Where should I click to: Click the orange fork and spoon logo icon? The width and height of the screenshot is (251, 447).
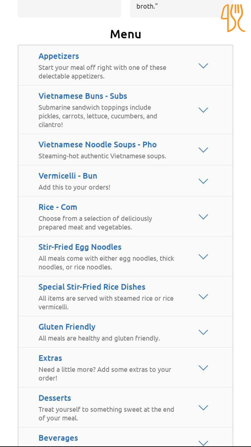pyautogui.click(x=233, y=18)
